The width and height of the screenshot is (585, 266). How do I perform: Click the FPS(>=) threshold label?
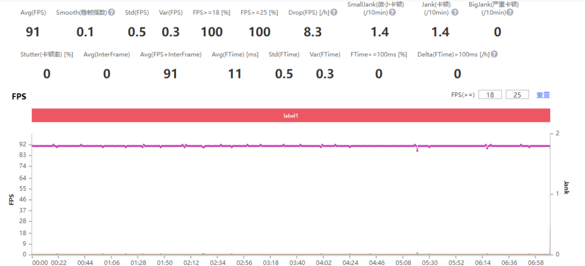tap(463, 95)
